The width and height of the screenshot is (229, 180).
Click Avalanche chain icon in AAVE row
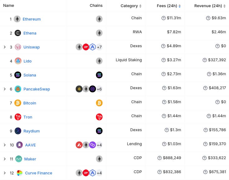(79, 145)
